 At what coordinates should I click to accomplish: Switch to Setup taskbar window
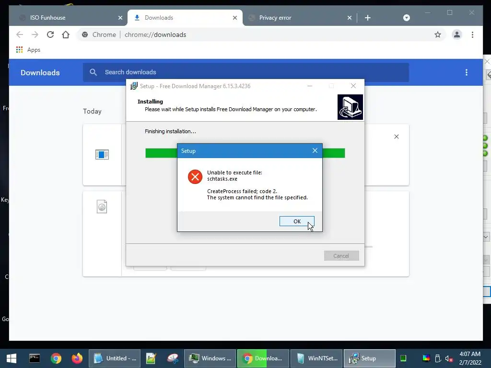[370, 358]
